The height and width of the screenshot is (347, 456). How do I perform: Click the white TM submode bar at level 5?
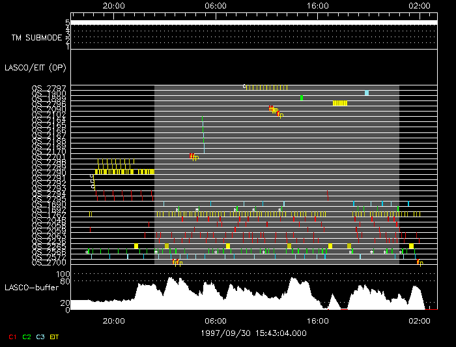(x=253, y=22)
